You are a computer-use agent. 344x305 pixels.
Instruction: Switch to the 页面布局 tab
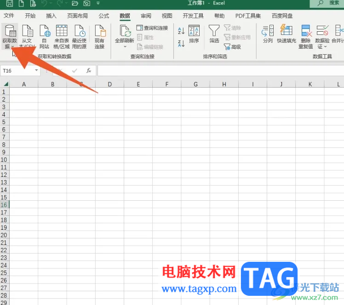pos(77,16)
